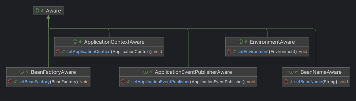Click the visibility lock icon beside Aware
The width and height of the screenshot is (356, 101).
tap(42, 10)
